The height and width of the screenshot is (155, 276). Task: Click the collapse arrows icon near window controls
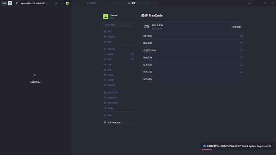pyautogui.click(x=250, y=3)
